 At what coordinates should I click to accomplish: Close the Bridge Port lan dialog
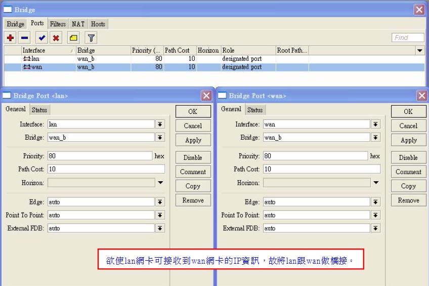(x=206, y=96)
